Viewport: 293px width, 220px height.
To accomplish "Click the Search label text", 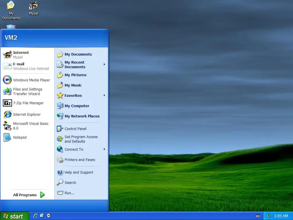I will click(x=70, y=182).
